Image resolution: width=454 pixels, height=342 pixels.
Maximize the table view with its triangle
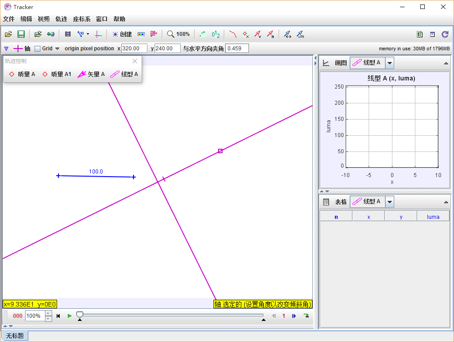tap(446, 202)
